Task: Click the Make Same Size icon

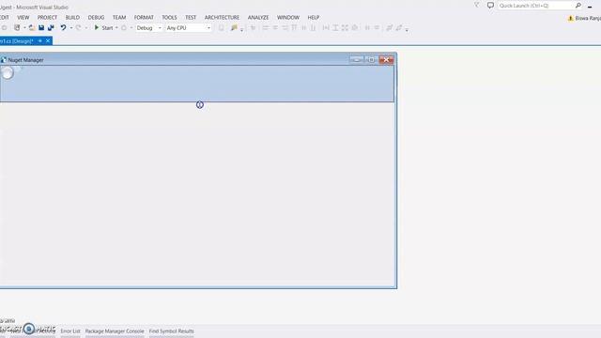Action: pyautogui.click(x=345, y=27)
